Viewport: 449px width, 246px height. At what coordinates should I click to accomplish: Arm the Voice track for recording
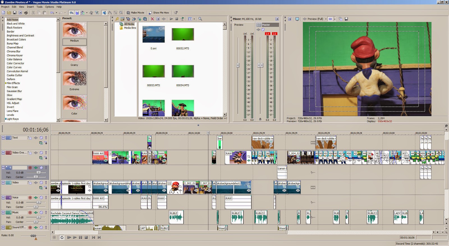point(30,198)
